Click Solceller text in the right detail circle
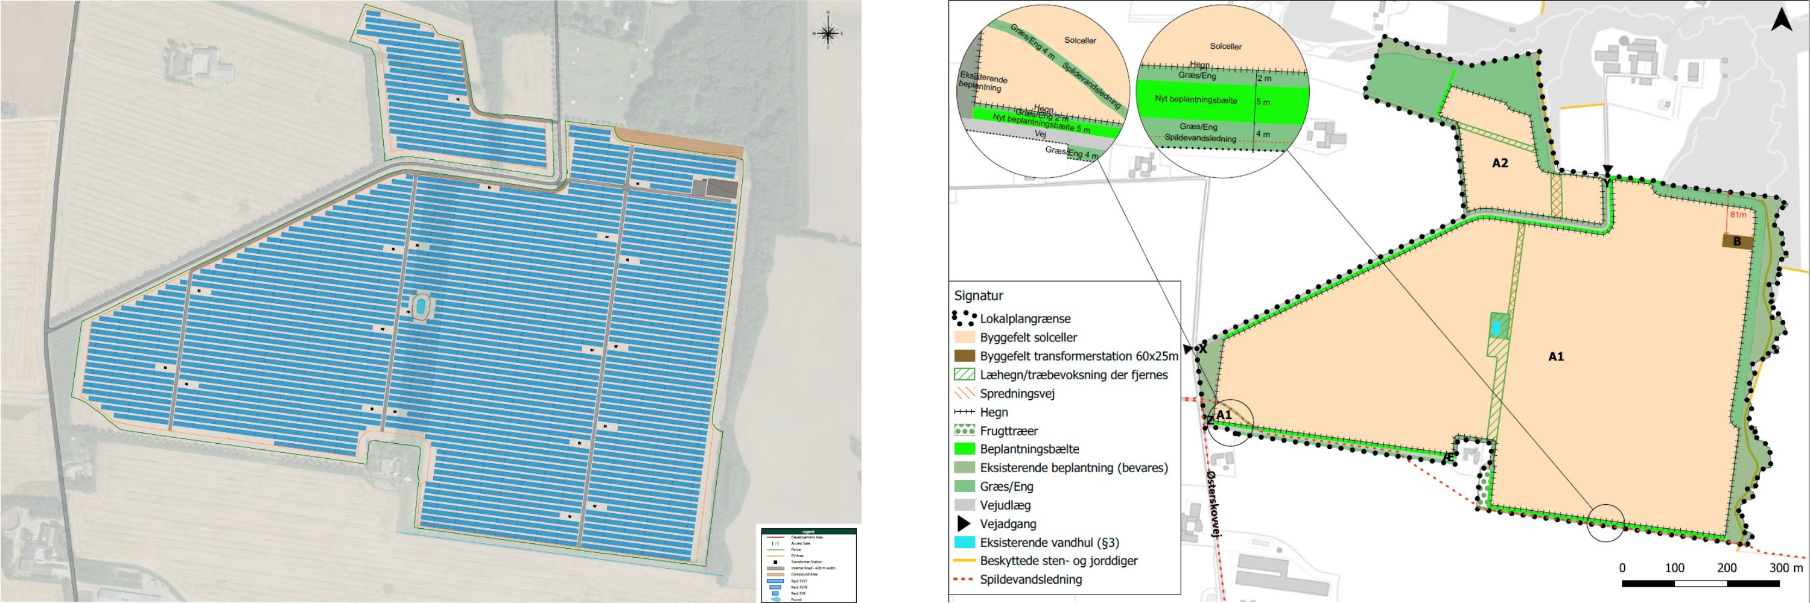This screenshot has height=603, width=1810. pos(1225,46)
